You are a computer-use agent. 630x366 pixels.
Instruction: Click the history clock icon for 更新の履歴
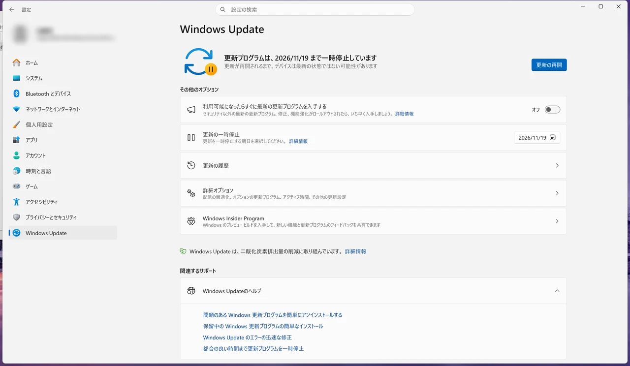[191, 165]
